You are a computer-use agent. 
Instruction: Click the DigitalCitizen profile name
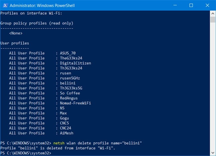coord(75,63)
